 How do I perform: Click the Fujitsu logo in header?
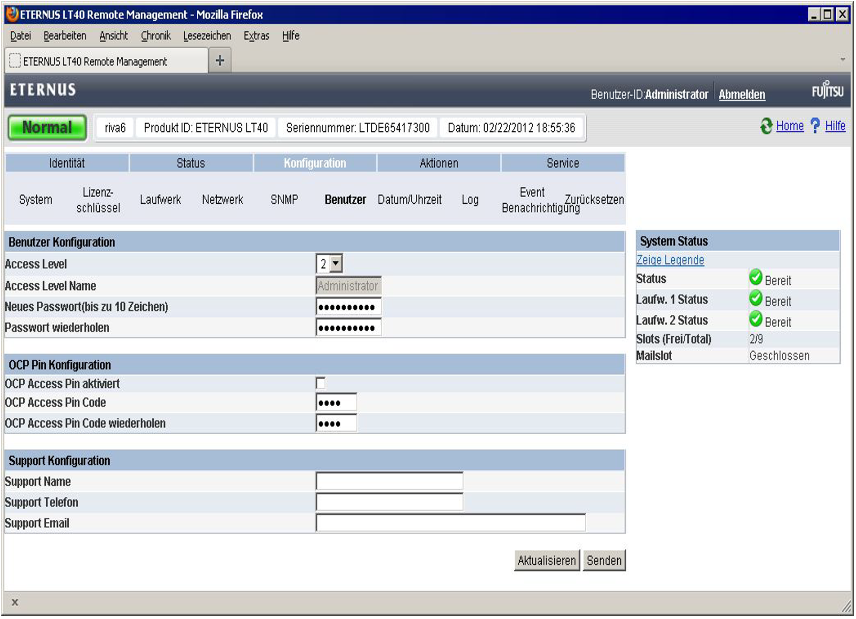click(828, 90)
